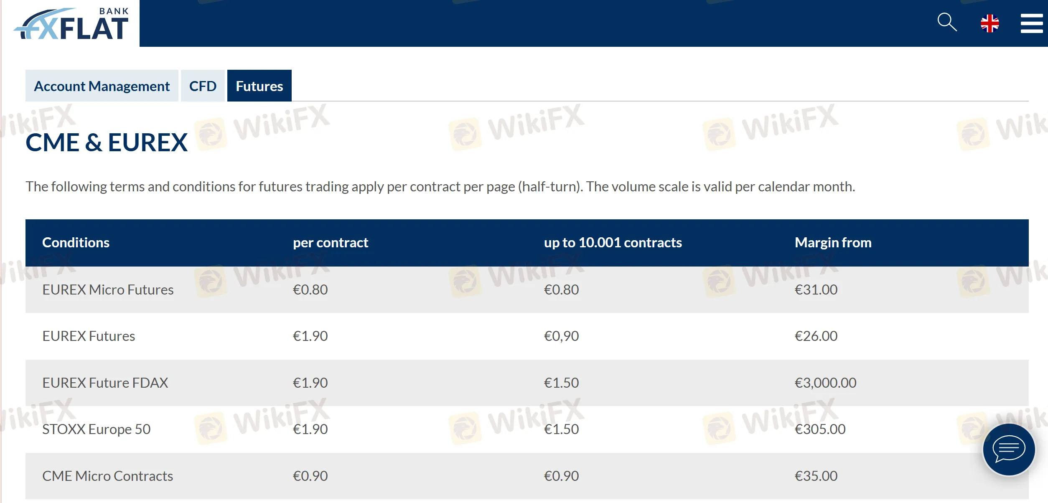Select the EUREX Micro Futures row label
Viewport: 1048px width, 503px height.
(x=108, y=290)
